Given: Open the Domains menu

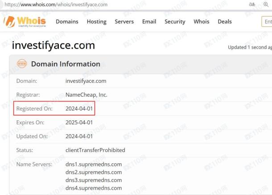Looking at the screenshot, I should pos(67,21).
